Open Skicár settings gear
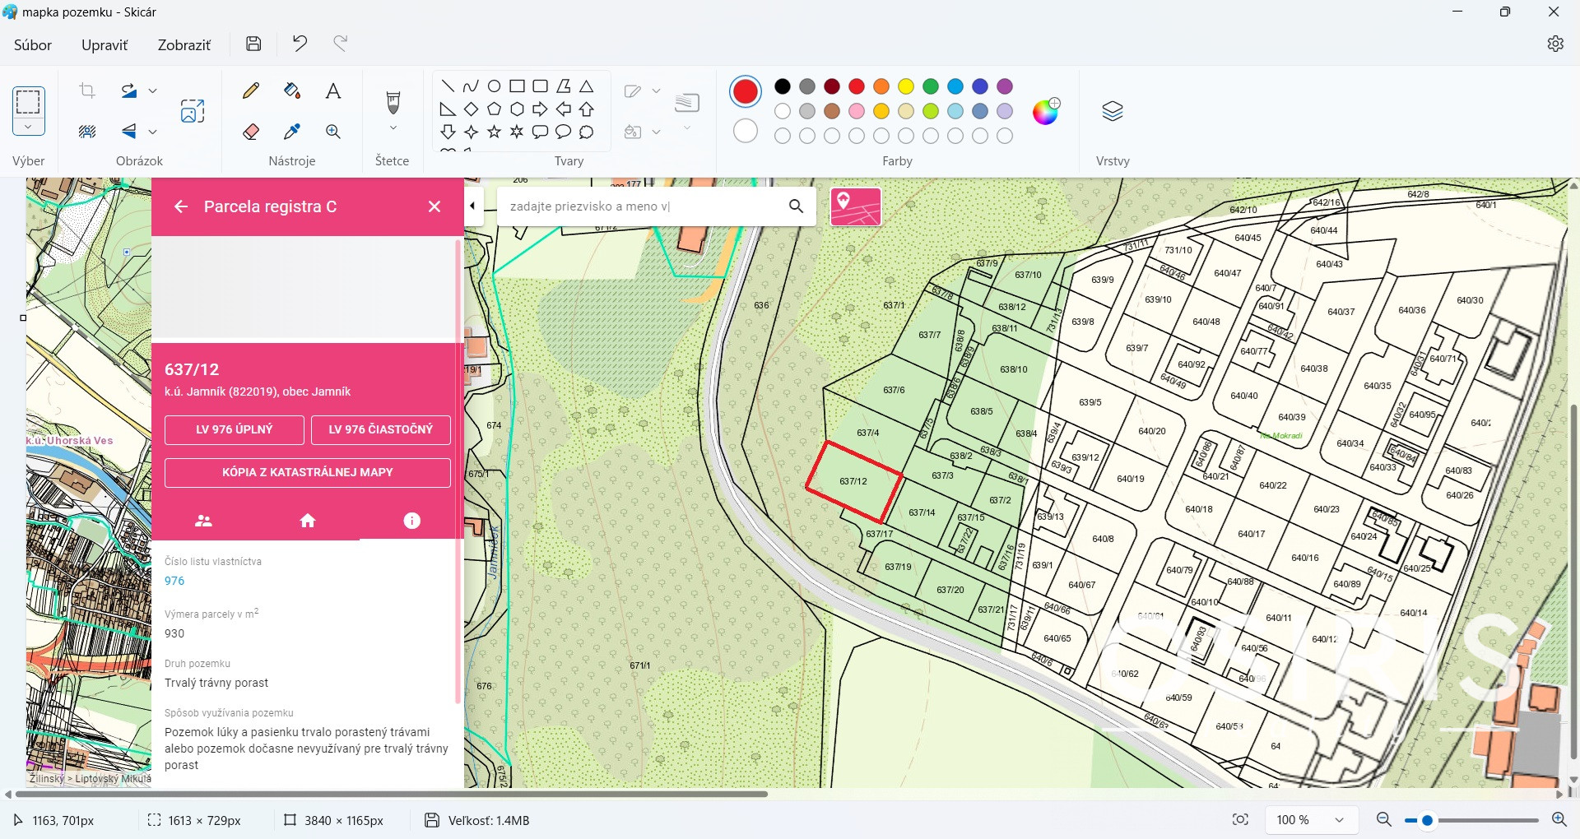Screen dimensions: 1580x839 pos(1554,44)
